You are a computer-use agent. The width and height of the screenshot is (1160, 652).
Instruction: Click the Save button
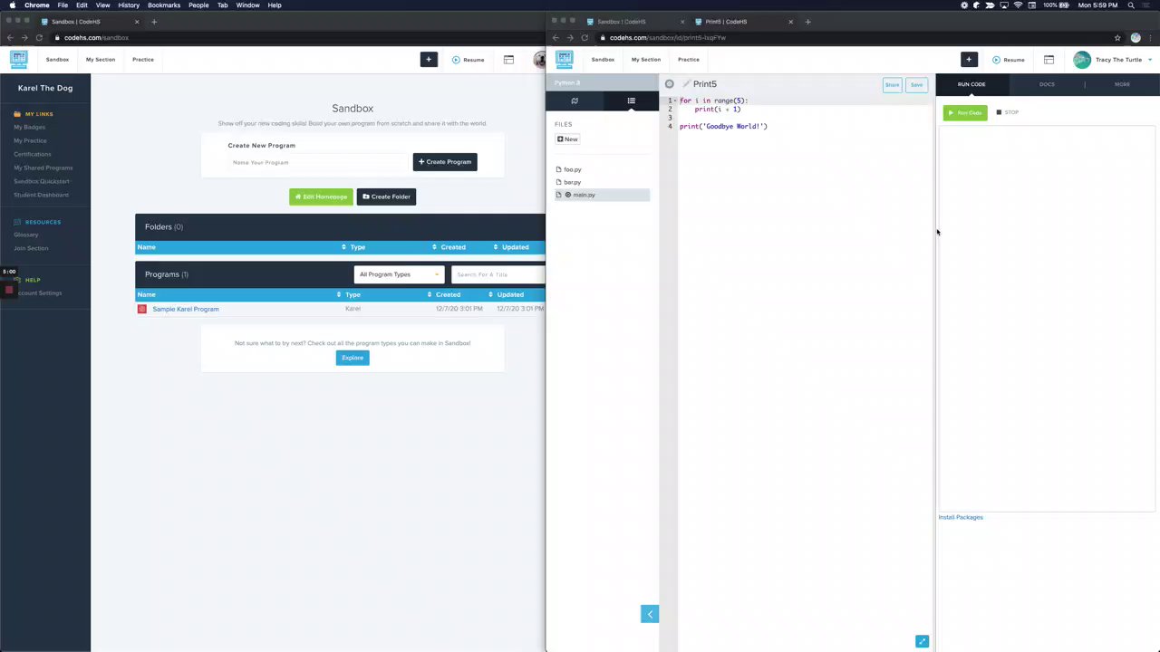tap(916, 85)
